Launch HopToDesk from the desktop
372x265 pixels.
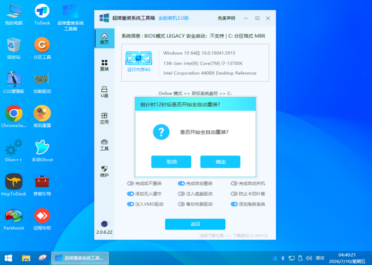pos(14,184)
